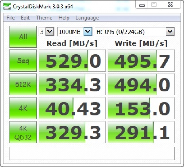The width and height of the screenshot is (184, 167).
Task: Open the Language menu
Action: 87,18
